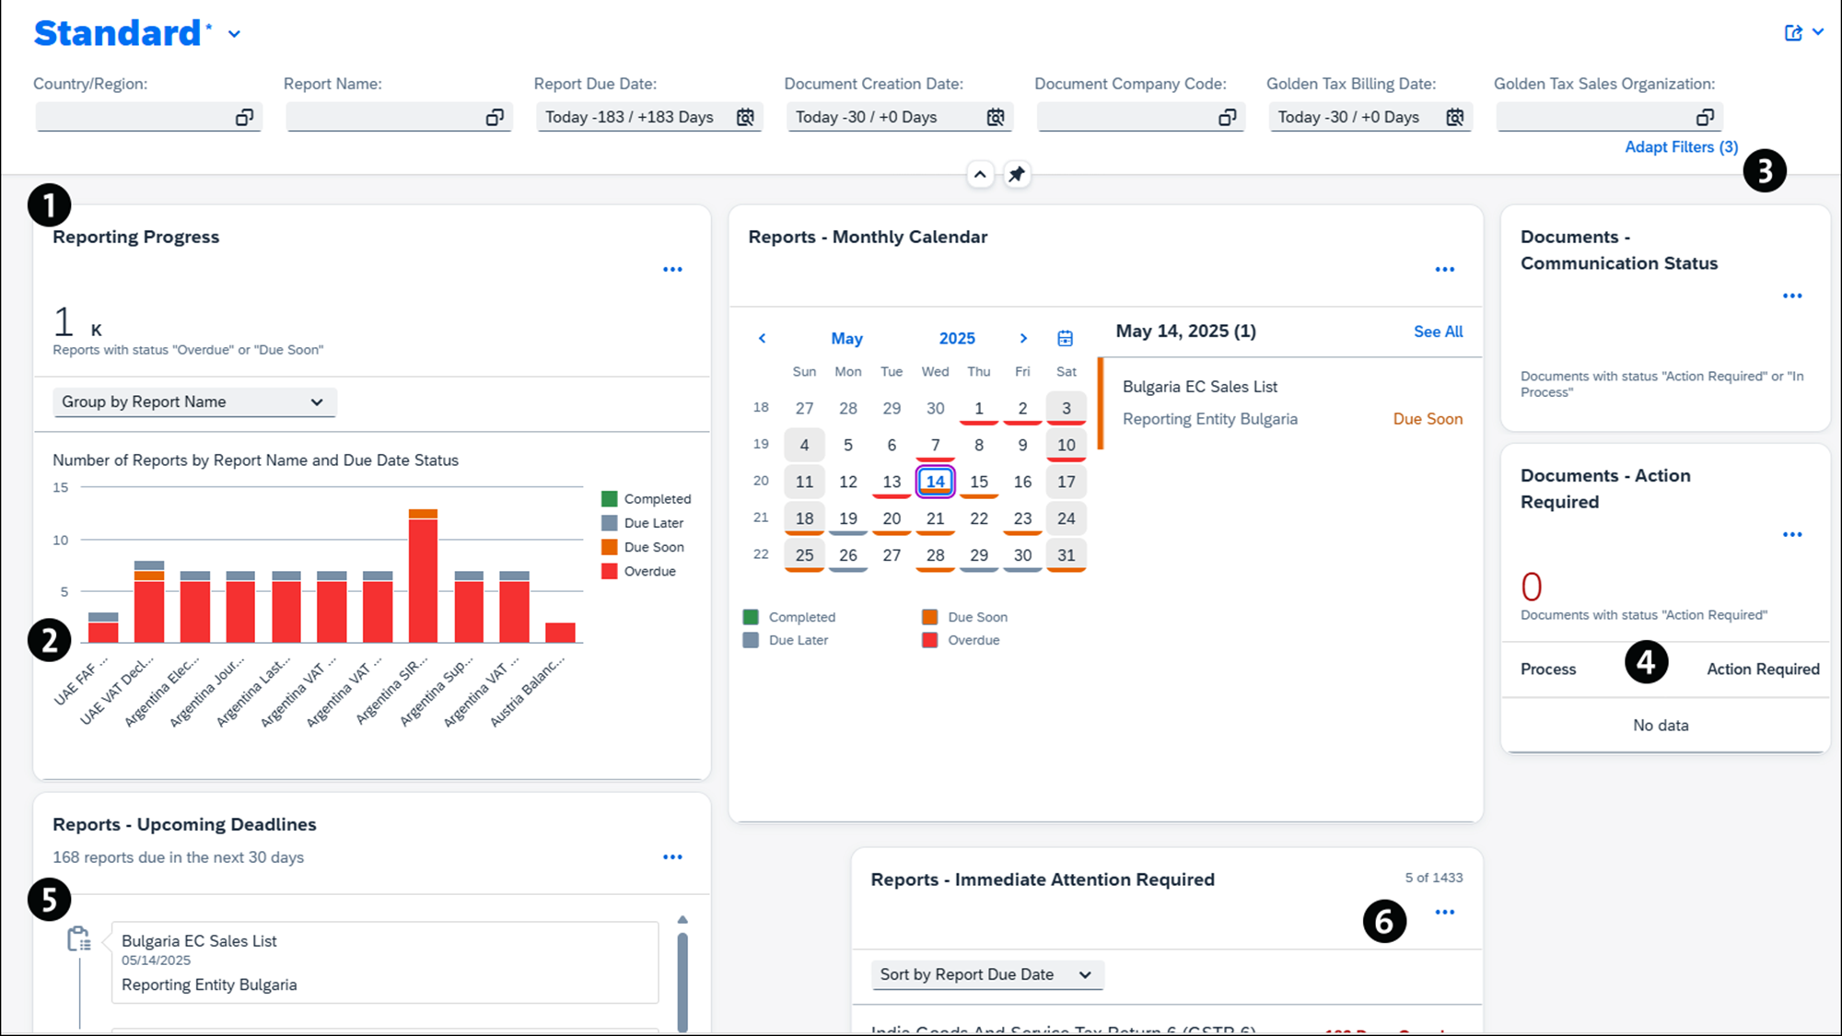Screen dimensions: 1842x1036
Task: Open the Country/Region value help dialog
Action: pos(245,116)
